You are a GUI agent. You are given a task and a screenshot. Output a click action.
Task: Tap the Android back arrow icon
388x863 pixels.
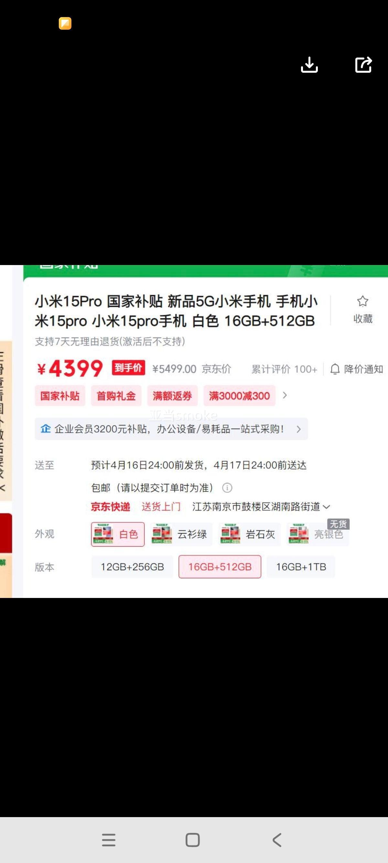point(277,840)
